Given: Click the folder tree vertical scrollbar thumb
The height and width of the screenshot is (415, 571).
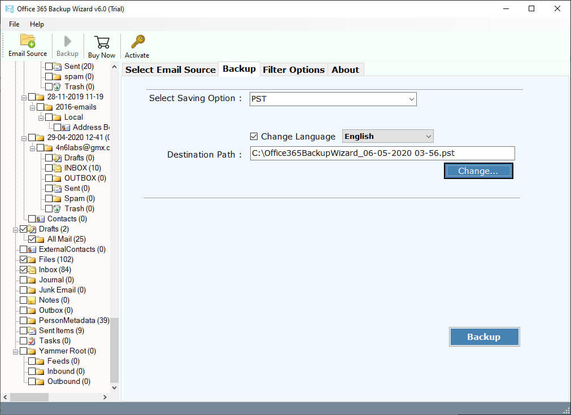Looking at the screenshot, I should tap(114, 350).
